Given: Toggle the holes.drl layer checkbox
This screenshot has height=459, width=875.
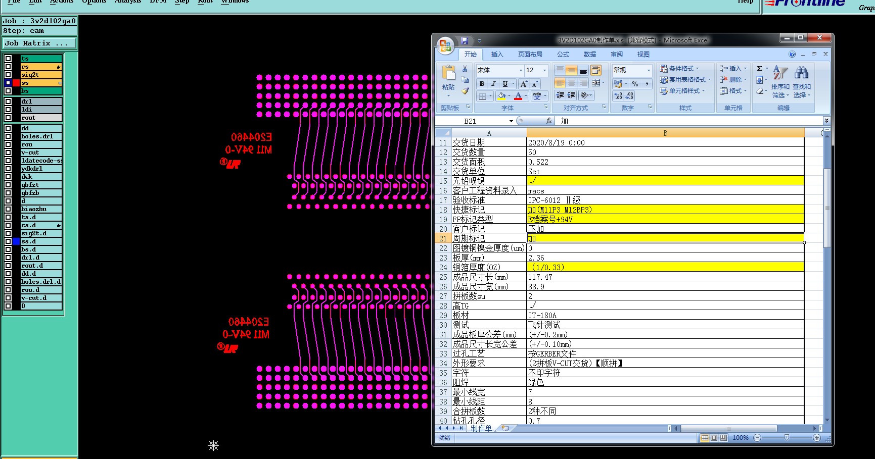Looking at the screenshot, I should tap(8, 136).
